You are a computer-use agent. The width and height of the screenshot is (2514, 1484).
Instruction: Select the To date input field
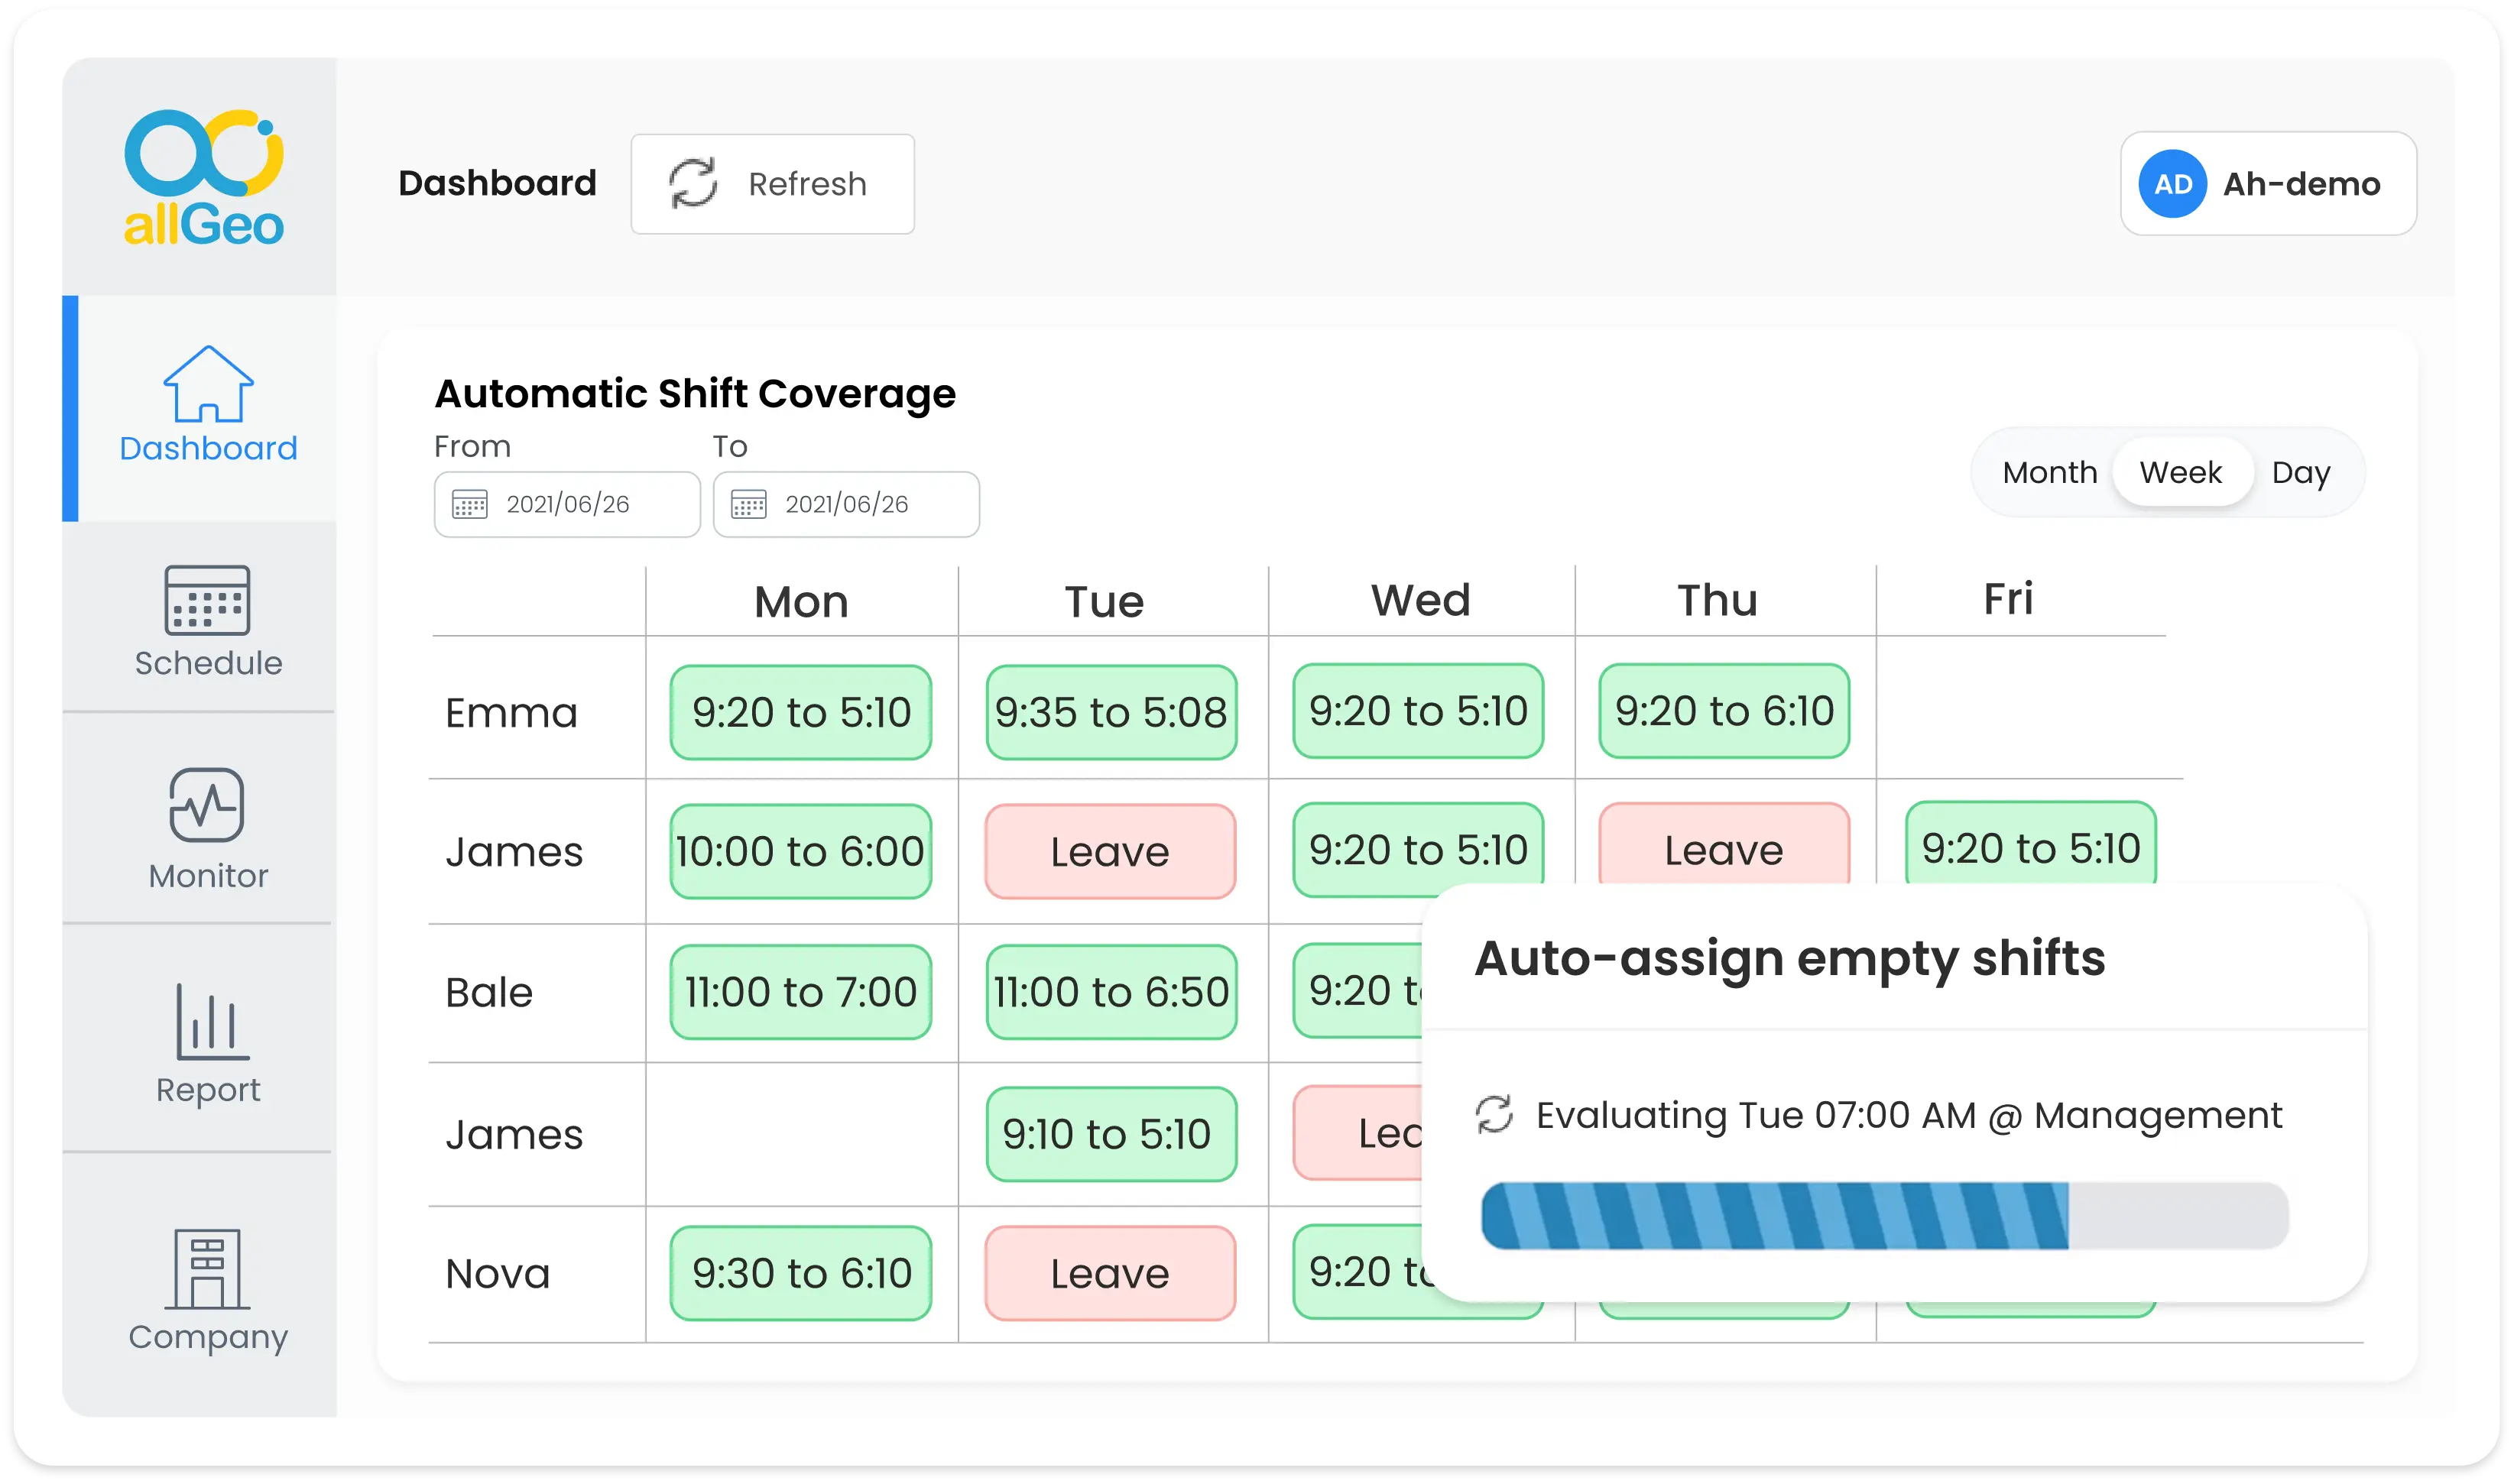(x=846, y=504)
